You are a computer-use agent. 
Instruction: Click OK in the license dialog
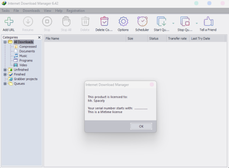[x=141, y=126]
